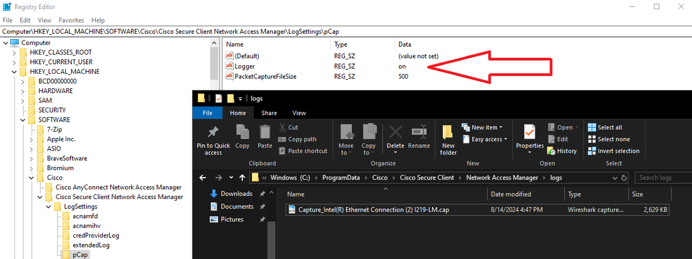Open Downloads in Quick access
Screen dimensions: 692x259
pyautogui.click(x=236, y=194)
